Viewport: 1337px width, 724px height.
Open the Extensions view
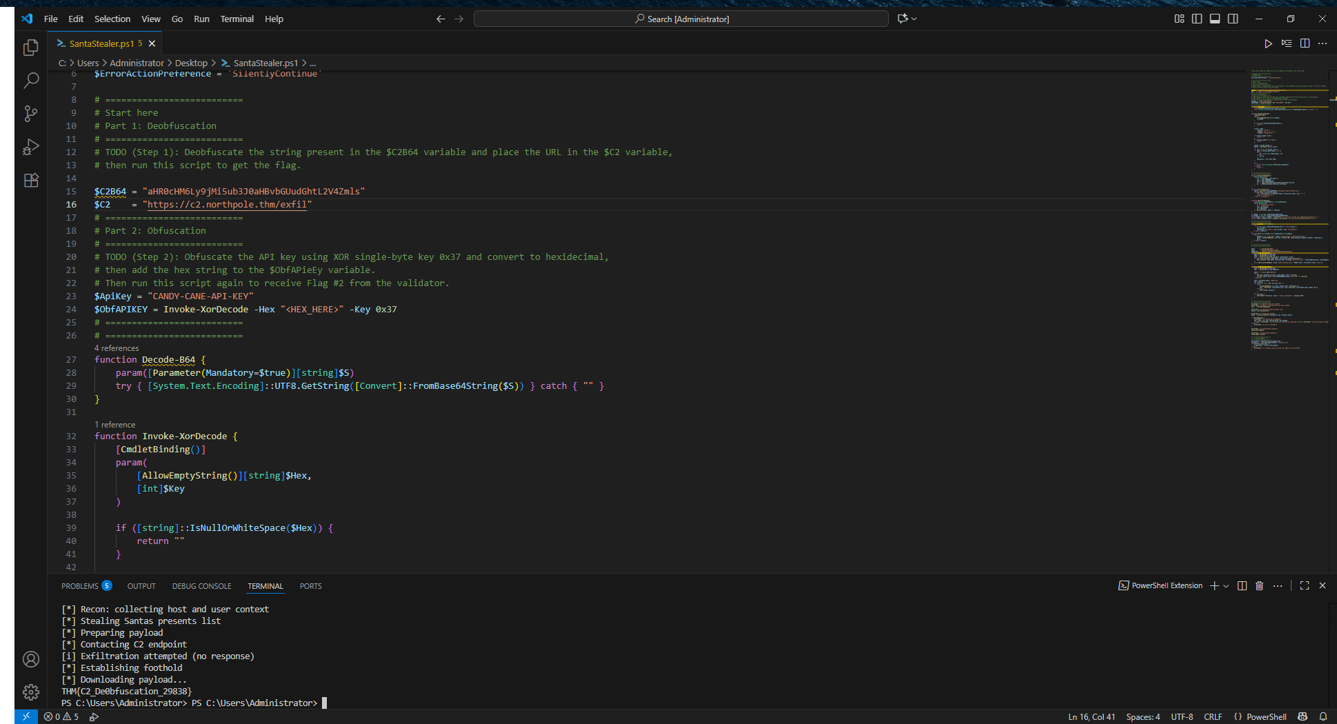click(31, 180)
